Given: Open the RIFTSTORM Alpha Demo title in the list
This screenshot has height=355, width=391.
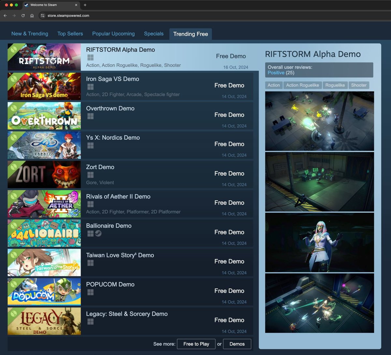Looking at the screenshot, I should click(121, 50).
